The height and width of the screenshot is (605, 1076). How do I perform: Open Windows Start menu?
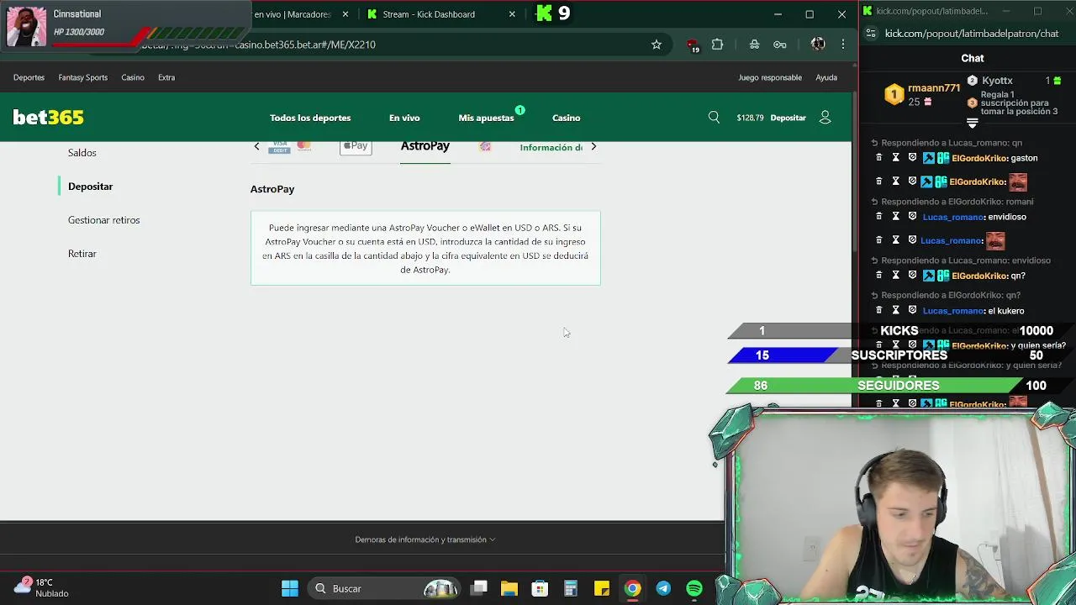[290, 588]
